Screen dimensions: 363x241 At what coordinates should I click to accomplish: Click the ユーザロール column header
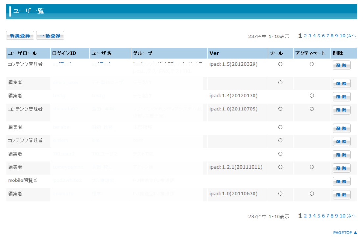[x=22, y=53]
